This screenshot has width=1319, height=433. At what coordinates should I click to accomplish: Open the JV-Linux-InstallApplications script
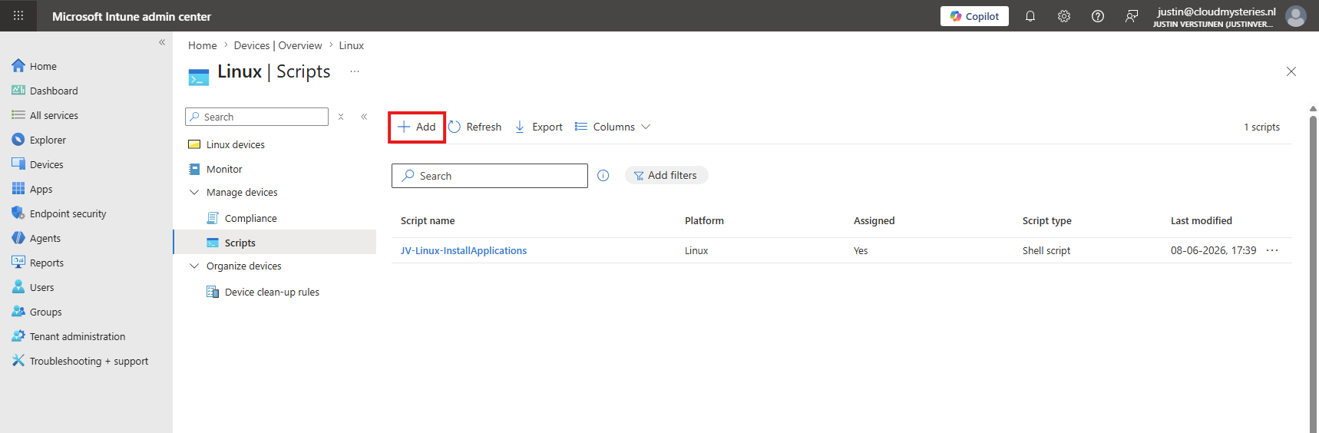tap(463, 250)
